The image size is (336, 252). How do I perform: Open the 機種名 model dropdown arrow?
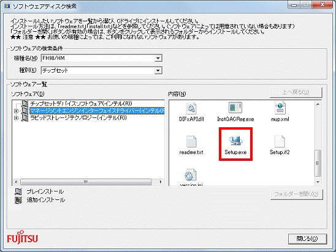[x=158, y=58]
